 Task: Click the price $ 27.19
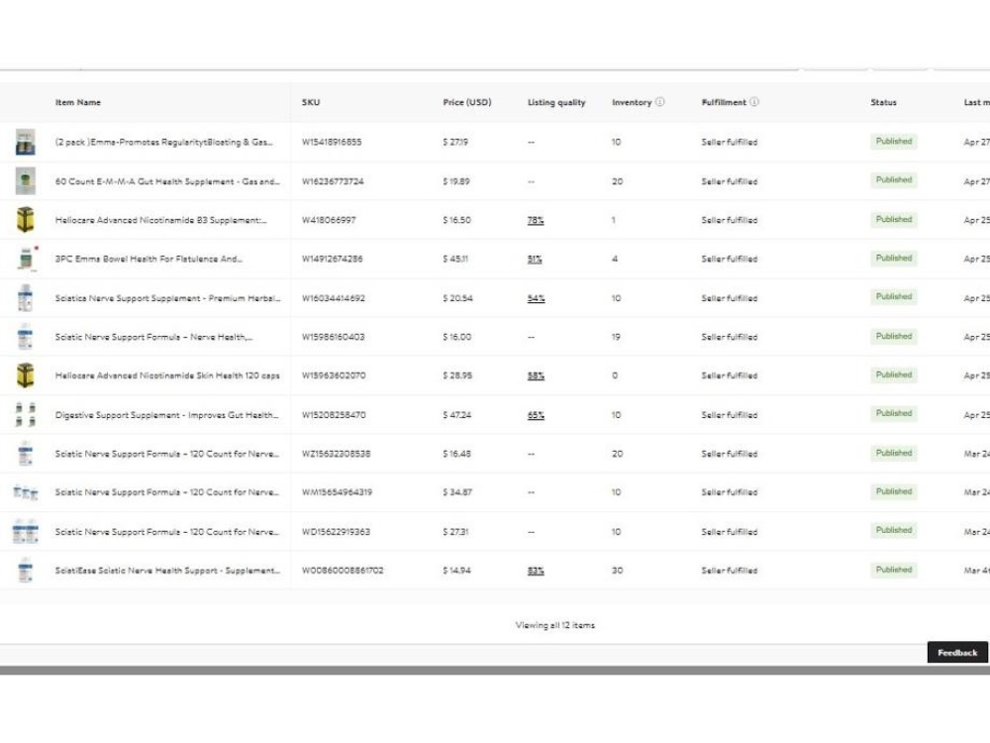[x=455, y=142]
